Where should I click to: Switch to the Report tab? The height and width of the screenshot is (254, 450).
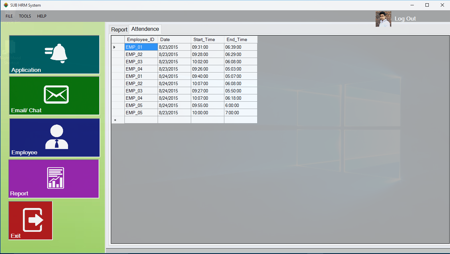coord(119,29)
